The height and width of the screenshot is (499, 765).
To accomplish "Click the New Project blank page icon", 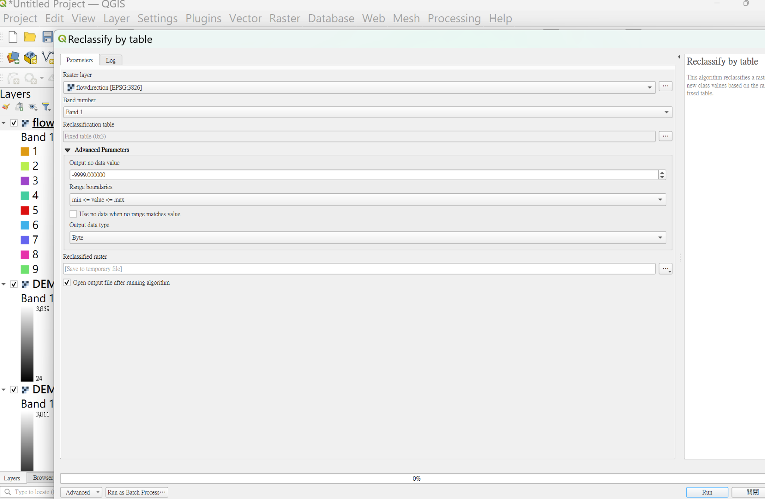I will (x=13, y=37).
